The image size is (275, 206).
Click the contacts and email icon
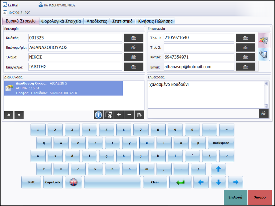click(x=264, y=40)
